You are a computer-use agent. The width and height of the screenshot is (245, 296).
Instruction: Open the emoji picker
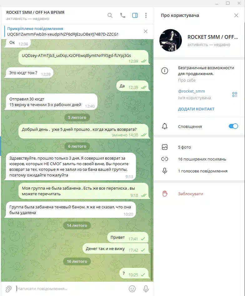[x=132, y=288]
